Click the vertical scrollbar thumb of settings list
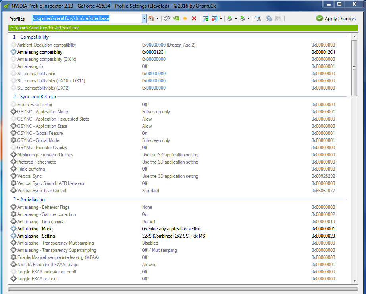This screenshot has width=366, height=294. (x=354, y=68)
